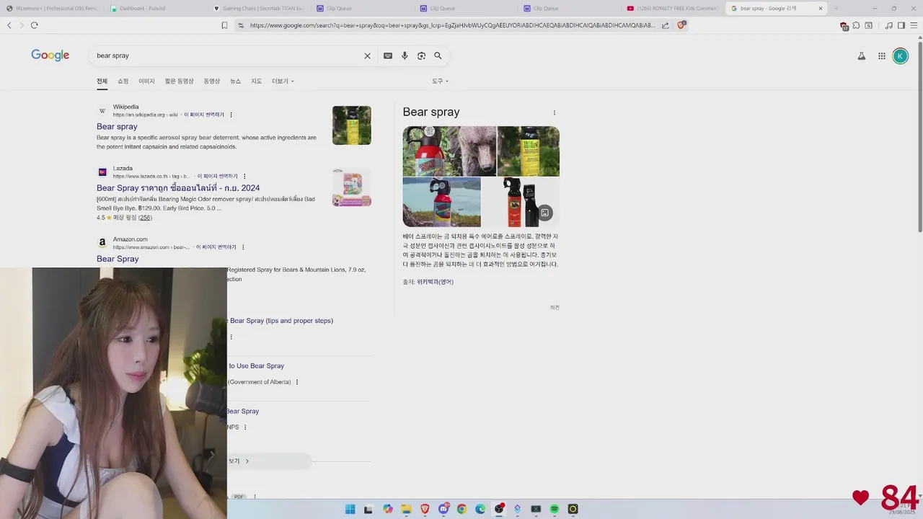Screen dimensions: 923x519
Task: Open Copilot from the taskbar
Action: [388, 509]
